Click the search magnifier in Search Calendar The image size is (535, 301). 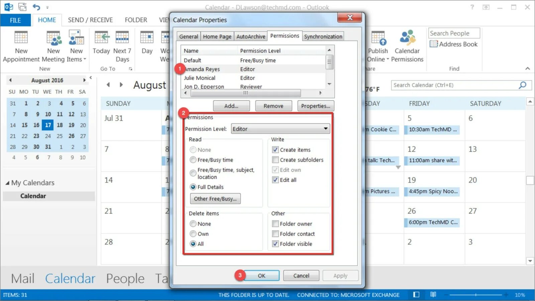522,85
